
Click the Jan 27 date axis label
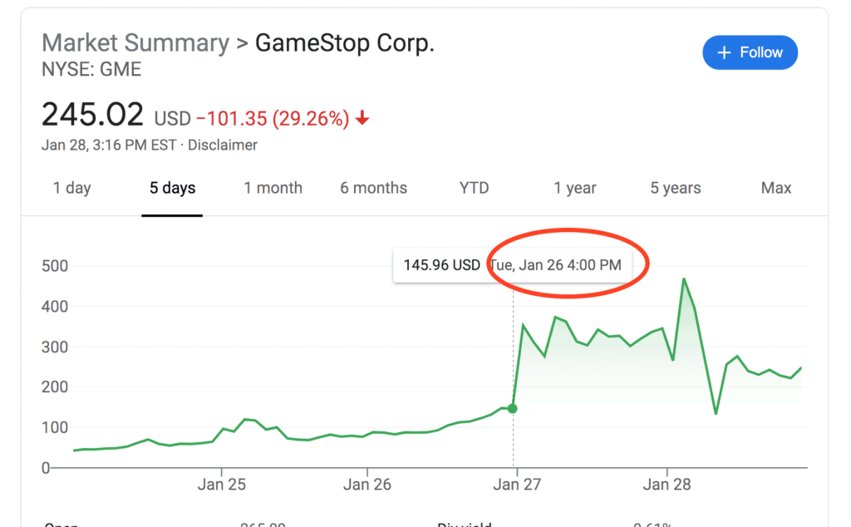click(x=517, y=485)
